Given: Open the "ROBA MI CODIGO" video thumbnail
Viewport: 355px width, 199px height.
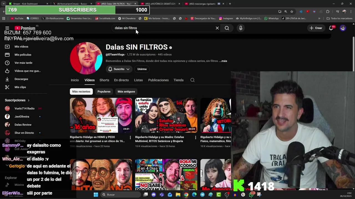Looking at the screenshot, I should pos(166,175).
